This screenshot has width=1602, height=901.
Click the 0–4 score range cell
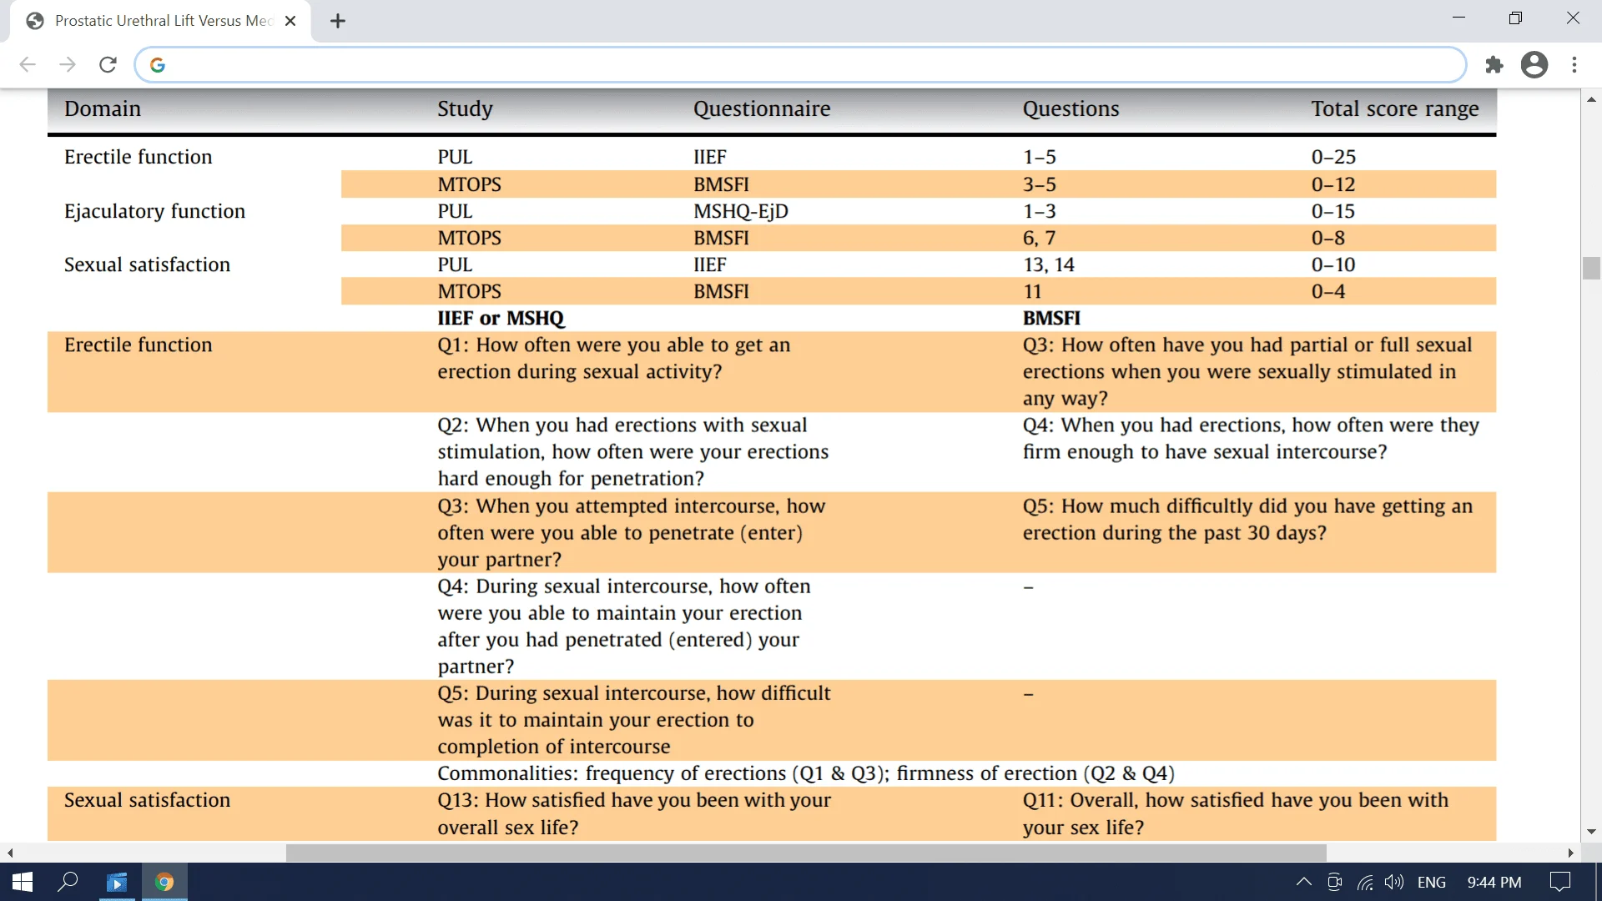pyautogui.click(x=1328, y=291)
